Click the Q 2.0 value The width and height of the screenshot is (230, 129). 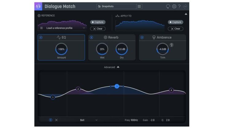pyautogui.click(x=168, y=120)
